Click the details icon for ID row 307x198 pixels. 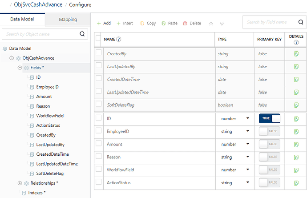pos(296,119)
